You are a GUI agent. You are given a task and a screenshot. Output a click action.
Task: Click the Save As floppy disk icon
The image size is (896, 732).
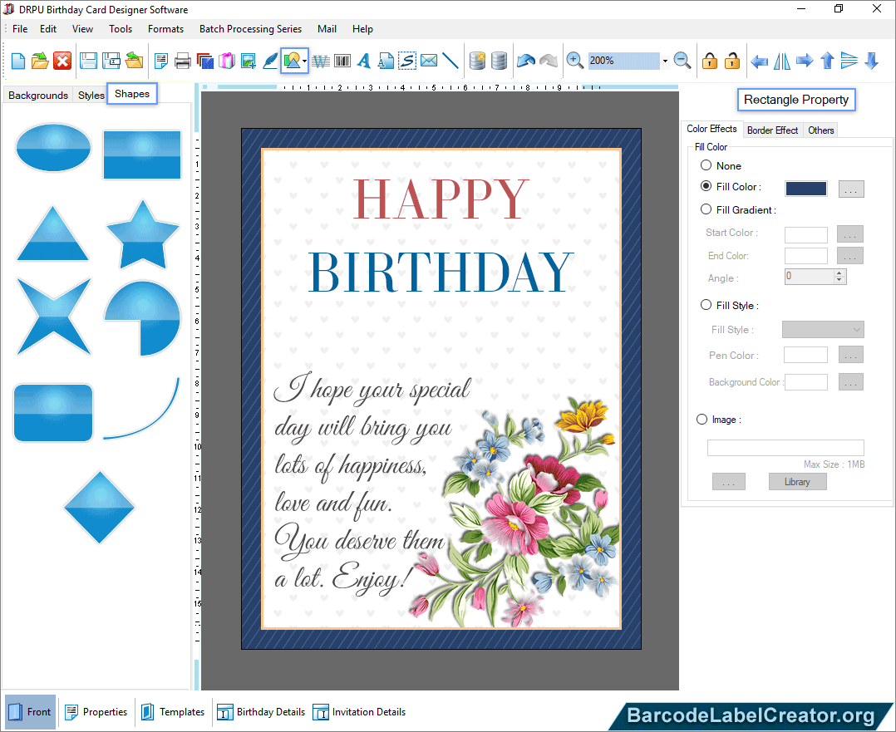[x=111, y=61]
